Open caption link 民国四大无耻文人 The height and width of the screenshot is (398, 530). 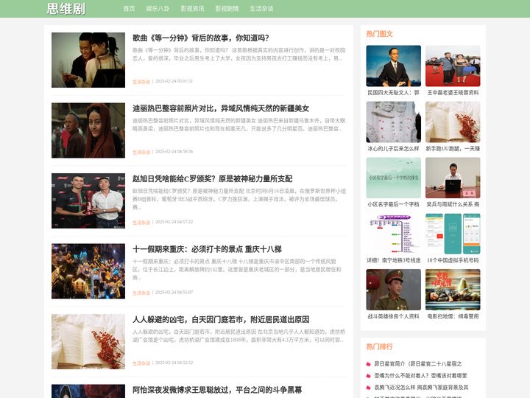pyautogui.click(x=393, y=92)
